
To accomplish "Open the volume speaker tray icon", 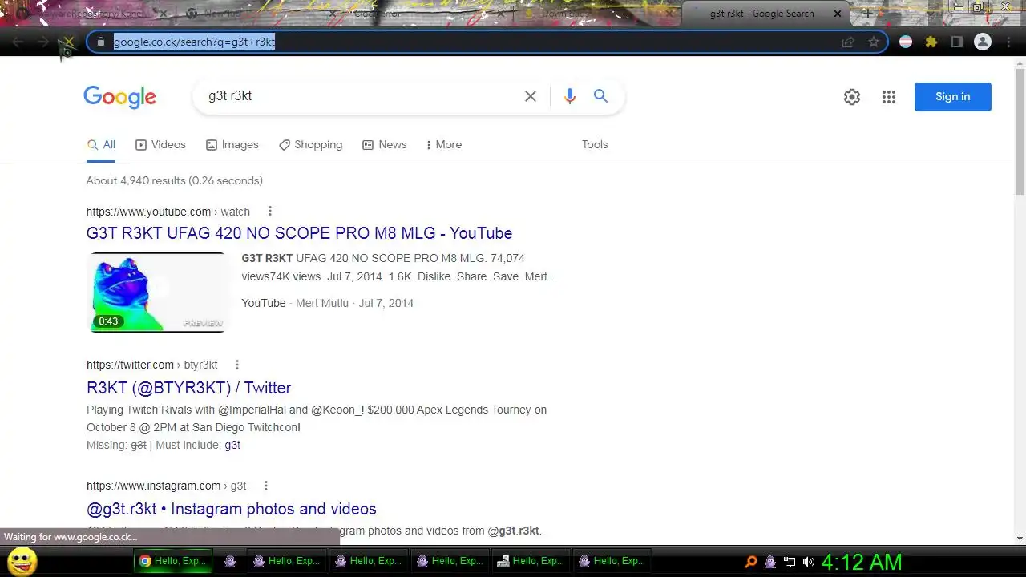I will tap(808, 562).
